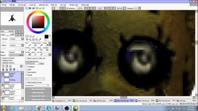The image size is (198, 111).
Task: Select the Magic Wand tool
Action: coord(33,36)
